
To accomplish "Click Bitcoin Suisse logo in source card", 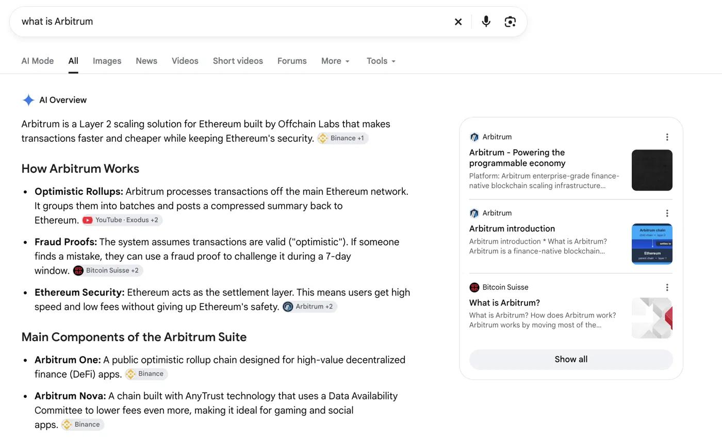I will click(x=474, y=288).
